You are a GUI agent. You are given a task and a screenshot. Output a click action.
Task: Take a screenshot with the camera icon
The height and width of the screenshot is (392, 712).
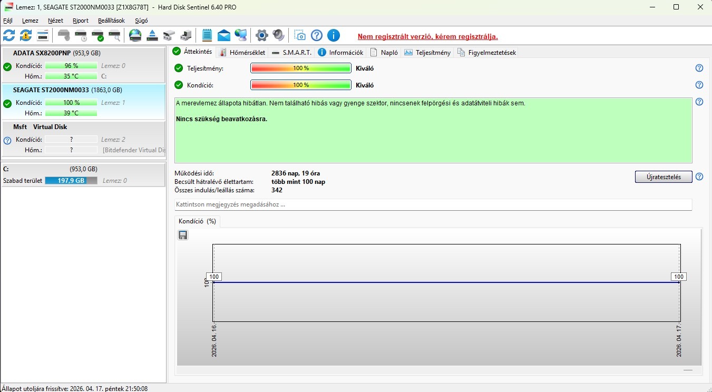300,35
